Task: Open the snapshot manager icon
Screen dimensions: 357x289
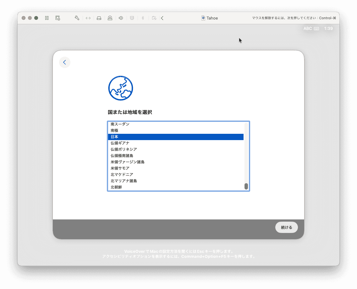Action: click(x=58, y=18)
